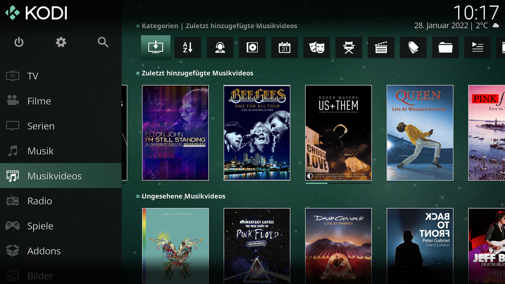Click the power button icon
505x284 pixels.
(19, 42)
